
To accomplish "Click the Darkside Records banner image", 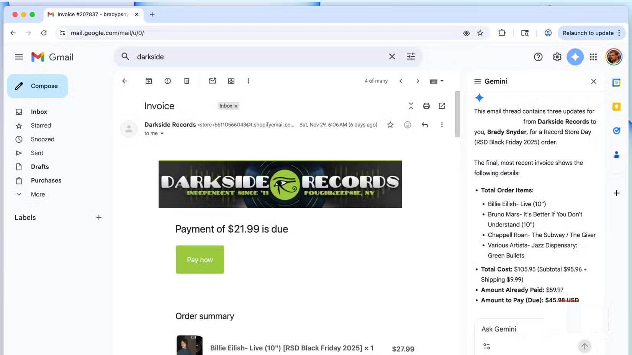I will tap(280, 184).
